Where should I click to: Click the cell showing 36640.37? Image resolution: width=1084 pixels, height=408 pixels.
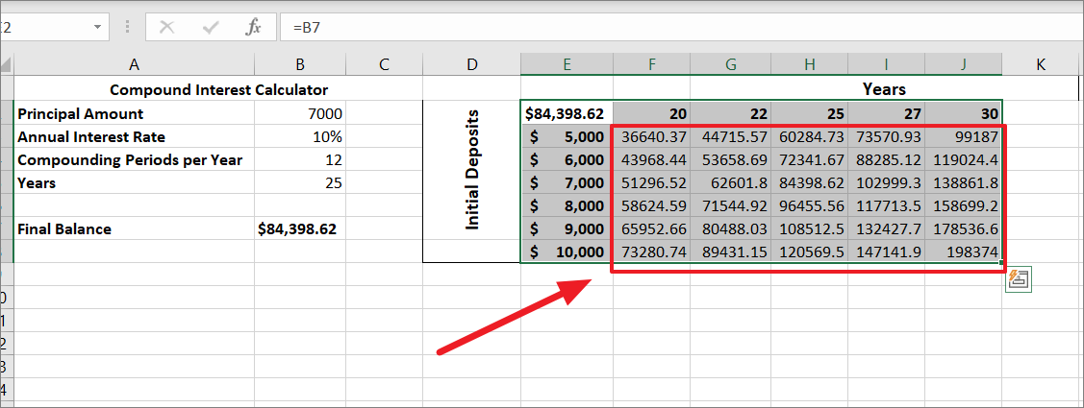[x=651, y=136]
